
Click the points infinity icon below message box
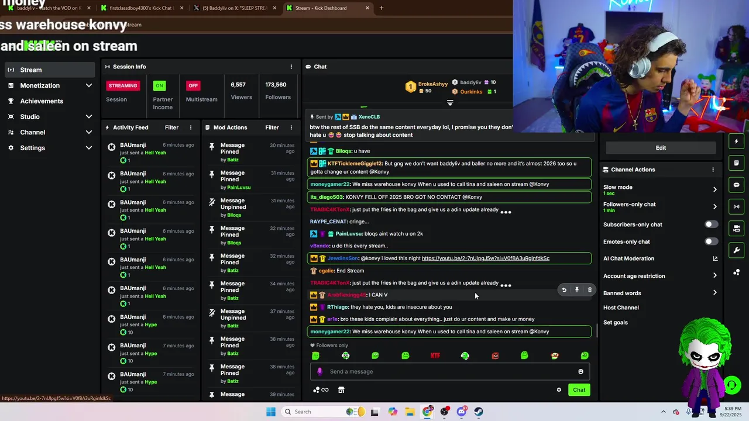321,390
